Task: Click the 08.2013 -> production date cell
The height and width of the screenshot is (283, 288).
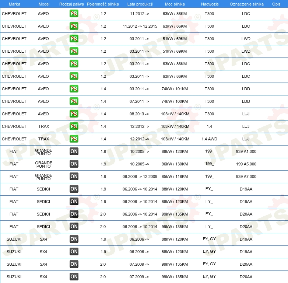Action: coord(139,114)
